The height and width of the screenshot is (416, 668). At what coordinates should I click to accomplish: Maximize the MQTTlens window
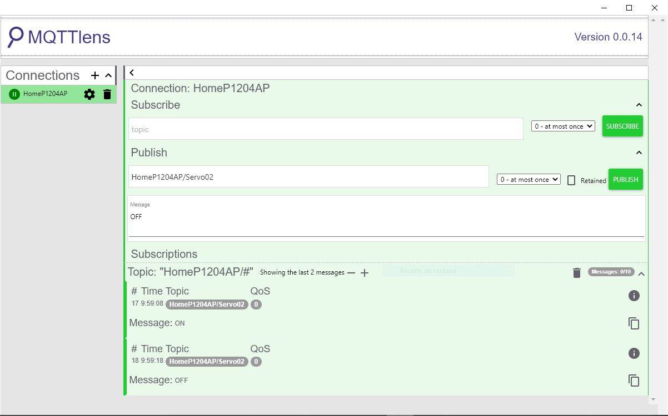(629, 8)
